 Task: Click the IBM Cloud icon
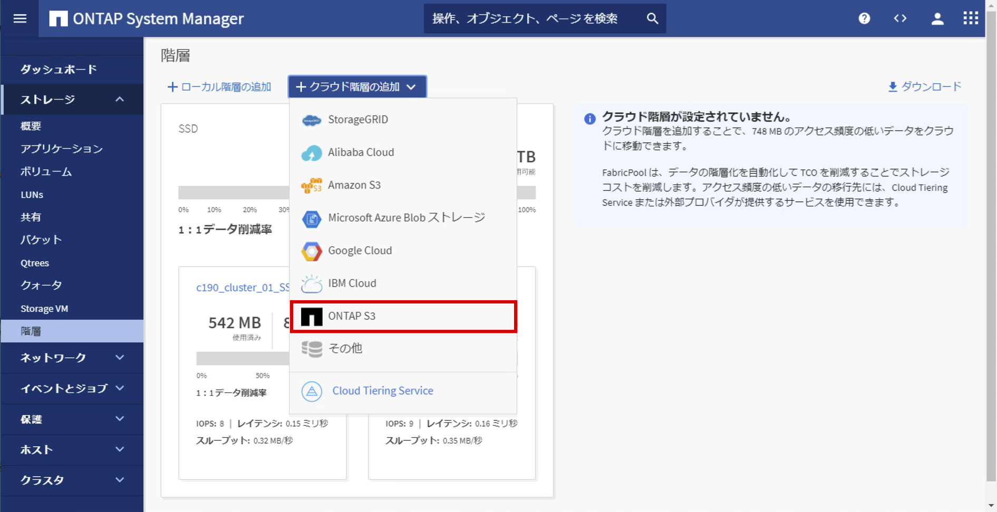click(x=311, y=284)
